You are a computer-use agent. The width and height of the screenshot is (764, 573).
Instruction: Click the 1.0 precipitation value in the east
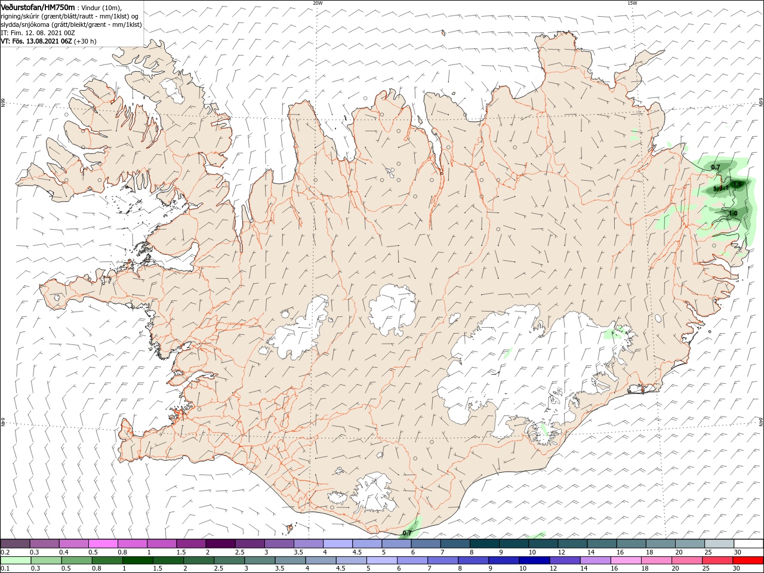coord(733,213)
